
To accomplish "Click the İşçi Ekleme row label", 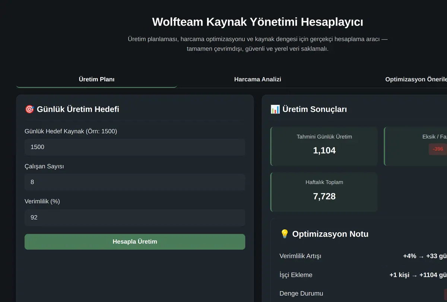I will pyautogui.click(x=296, y=275).
